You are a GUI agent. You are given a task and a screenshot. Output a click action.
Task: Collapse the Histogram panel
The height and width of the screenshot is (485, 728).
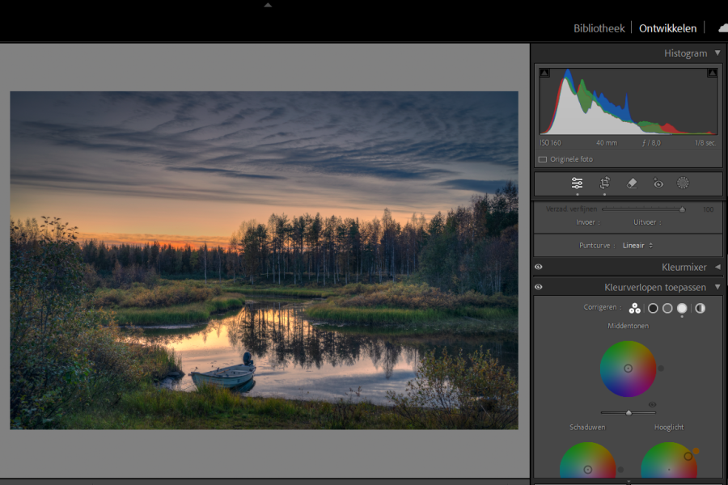(717, 53)
